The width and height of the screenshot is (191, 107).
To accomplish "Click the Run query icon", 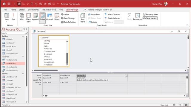I will pos(13,17).
